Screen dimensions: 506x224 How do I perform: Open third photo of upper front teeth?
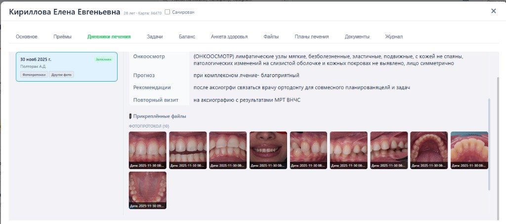228,150
